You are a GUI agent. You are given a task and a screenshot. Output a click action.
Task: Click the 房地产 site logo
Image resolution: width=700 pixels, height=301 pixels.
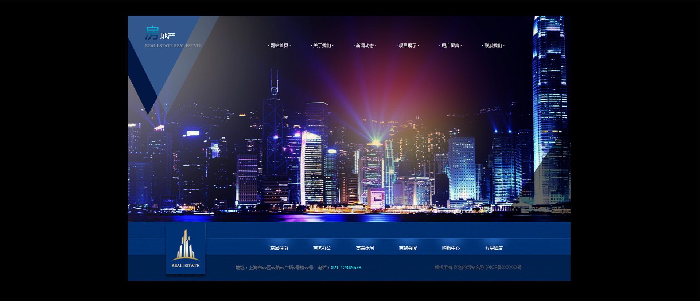[160, 33]
